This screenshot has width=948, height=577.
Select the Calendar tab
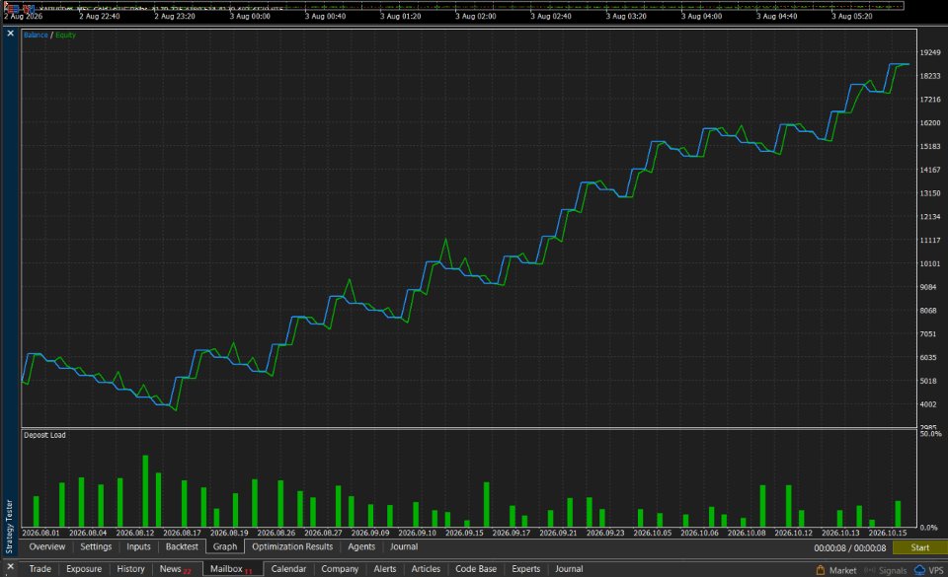pyautogui.click(x=288, y=568)
